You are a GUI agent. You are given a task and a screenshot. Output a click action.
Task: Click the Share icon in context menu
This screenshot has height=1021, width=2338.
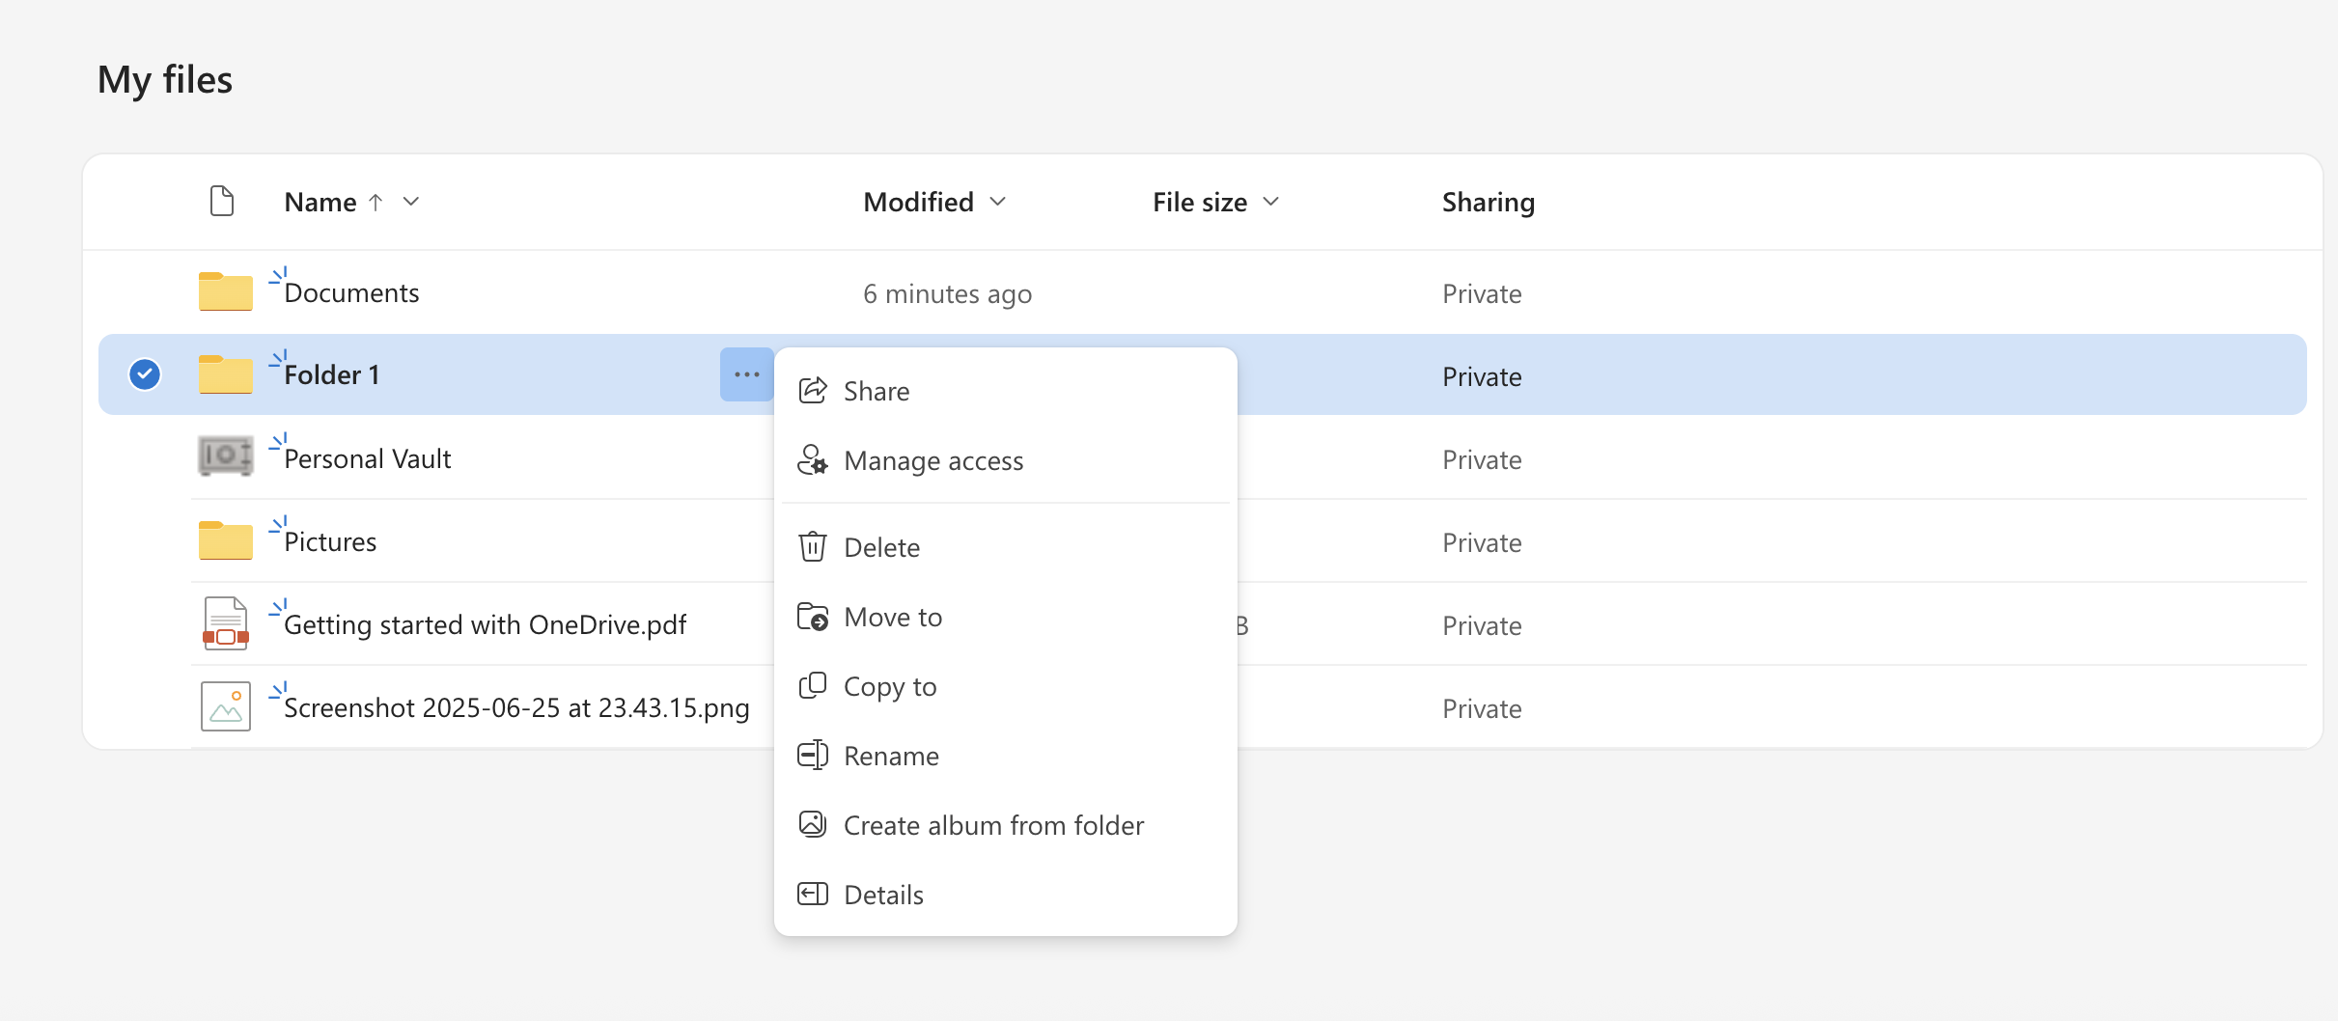tap(813, 391)
